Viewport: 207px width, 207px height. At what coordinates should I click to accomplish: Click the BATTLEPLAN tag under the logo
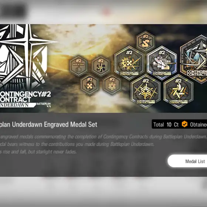(44, 104)
